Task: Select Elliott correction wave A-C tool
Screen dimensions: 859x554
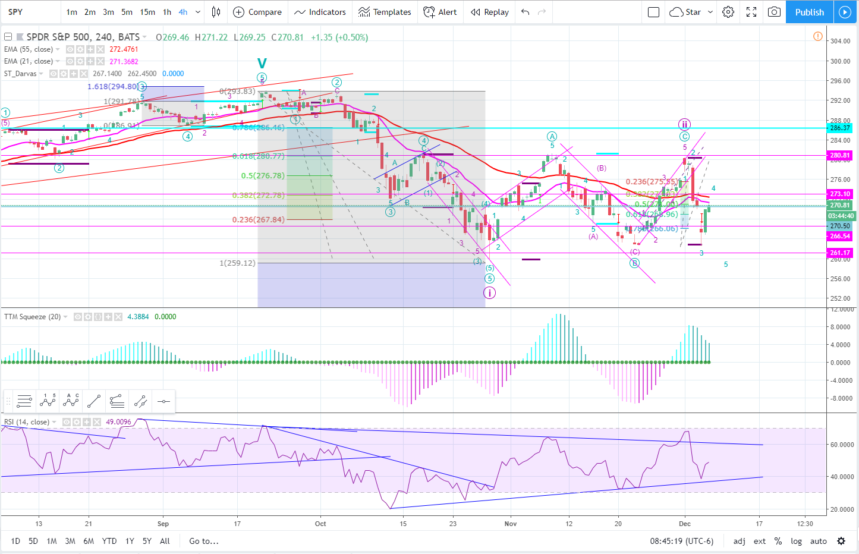Action: [x=71, y=402]
